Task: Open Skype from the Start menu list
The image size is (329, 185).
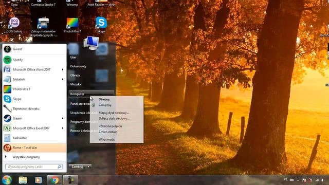Action: point(34,99)
